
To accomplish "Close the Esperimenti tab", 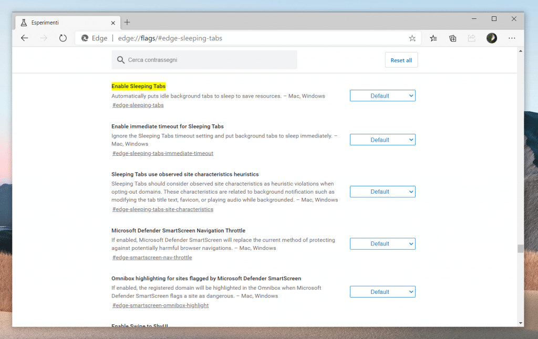I will pyautogui.click(x=113, y=23).
